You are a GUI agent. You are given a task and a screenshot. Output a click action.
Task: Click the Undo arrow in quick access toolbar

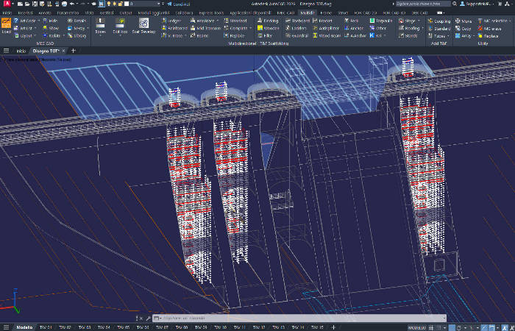coord(72,4)
